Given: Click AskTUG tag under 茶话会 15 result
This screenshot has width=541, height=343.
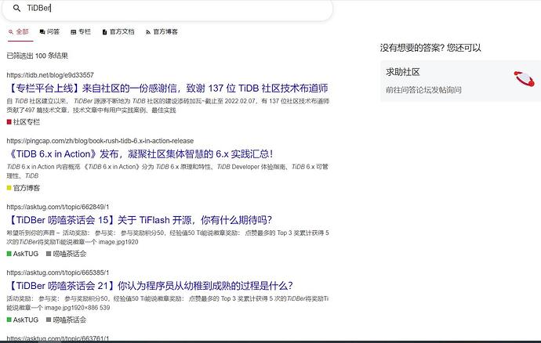Looking at the screenshot, I should tap(26, 254).
